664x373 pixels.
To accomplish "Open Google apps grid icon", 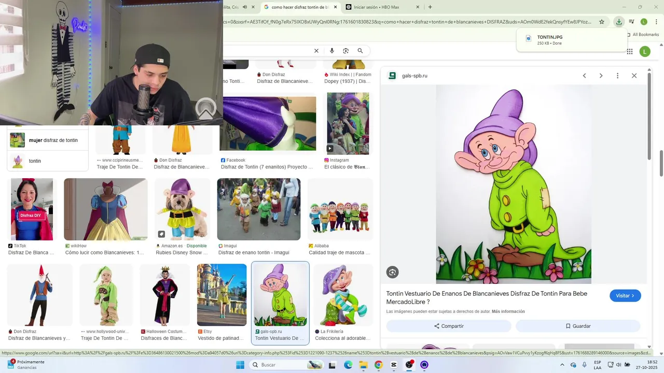I will point(630,51).
